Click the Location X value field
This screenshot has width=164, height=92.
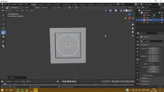[x=153, y=48]
